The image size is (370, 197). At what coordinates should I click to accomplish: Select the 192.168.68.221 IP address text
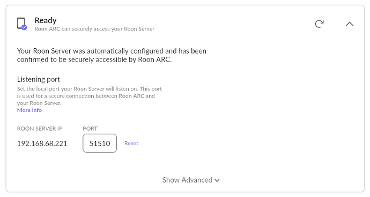(42, 143)
